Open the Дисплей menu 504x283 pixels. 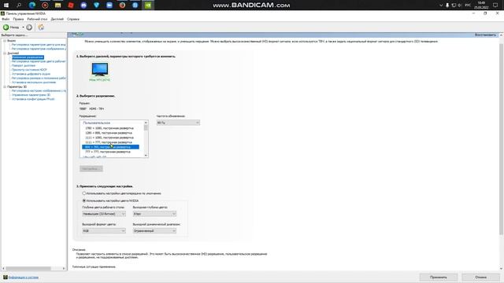click(x=57, y=19)
